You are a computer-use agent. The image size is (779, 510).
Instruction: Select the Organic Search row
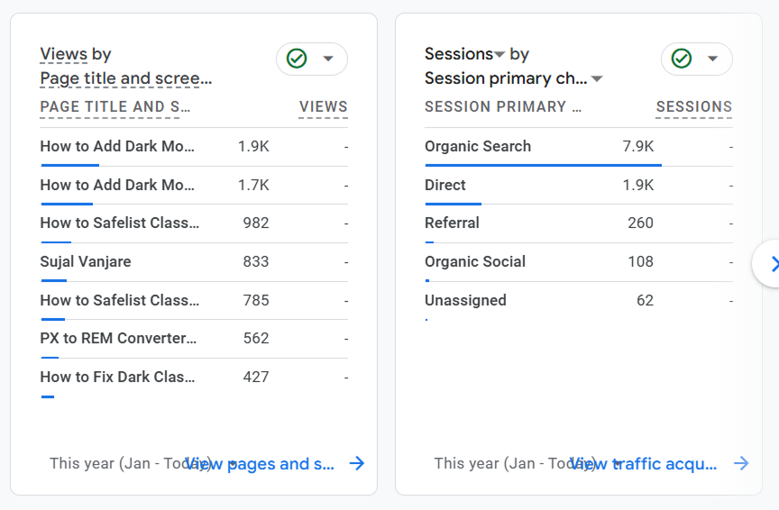(478, 147)
